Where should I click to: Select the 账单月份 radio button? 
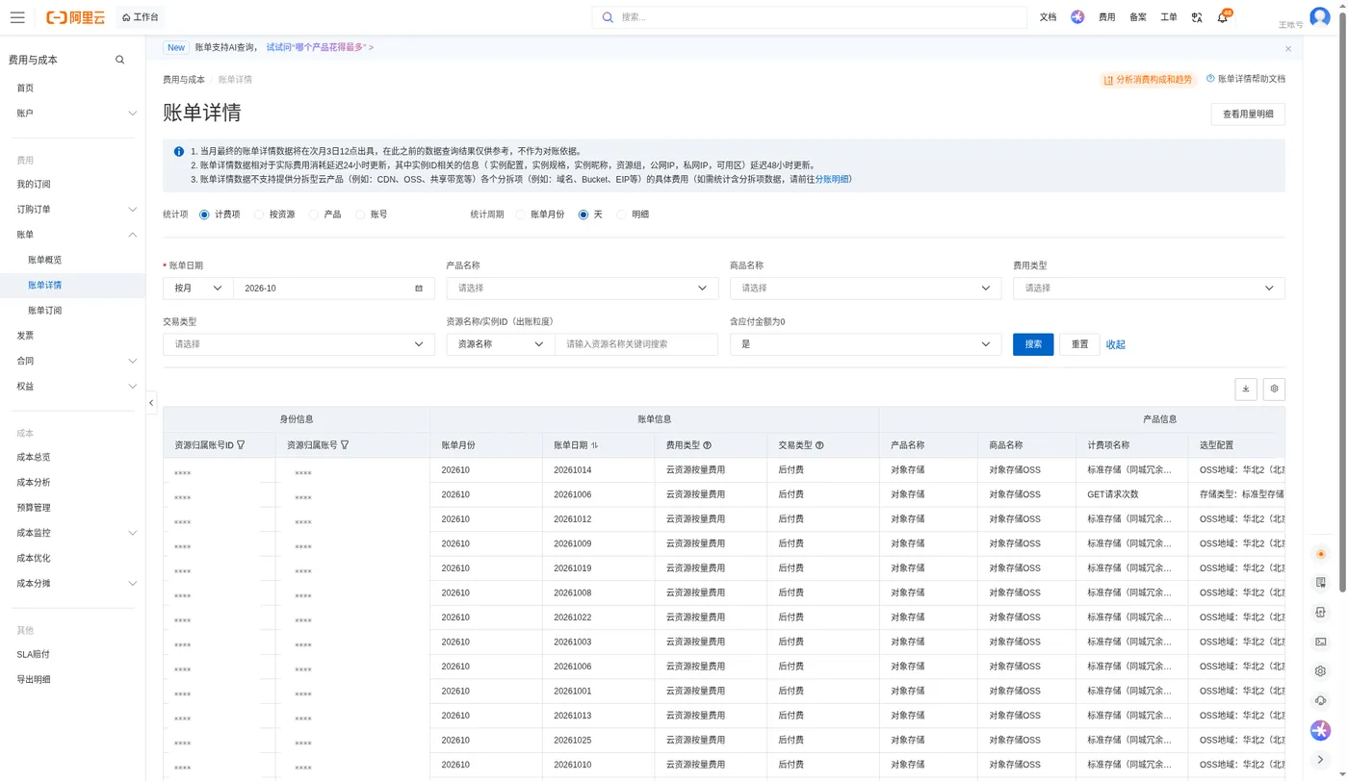pyautogui.click(x=521, y=214)
